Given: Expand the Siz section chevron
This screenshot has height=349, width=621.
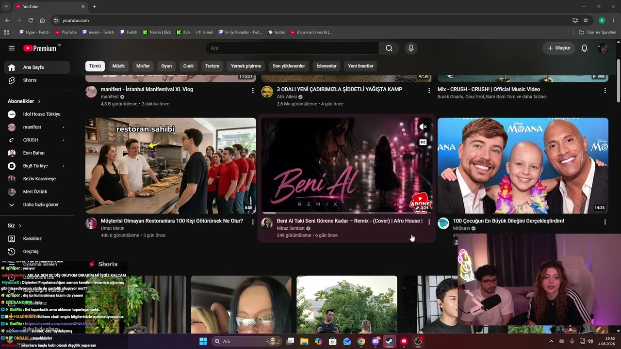Looking at the screenshot, I should pos(20,226).
